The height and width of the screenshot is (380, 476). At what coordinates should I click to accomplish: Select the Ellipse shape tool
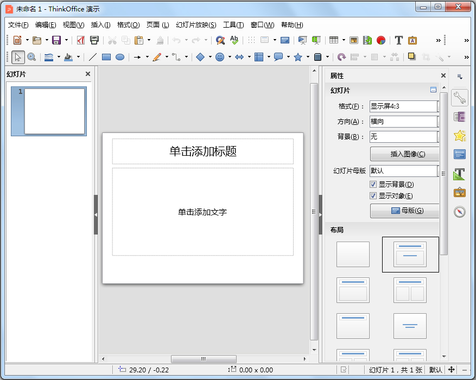point(120,57)
